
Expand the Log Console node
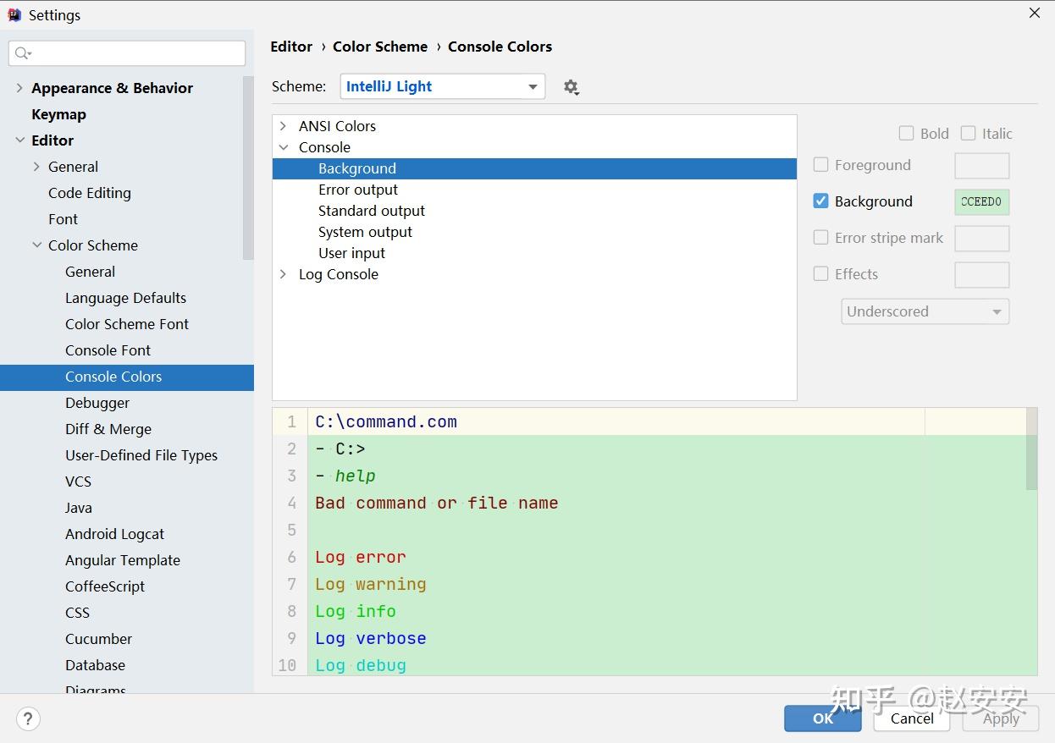(x=283, y=274)
